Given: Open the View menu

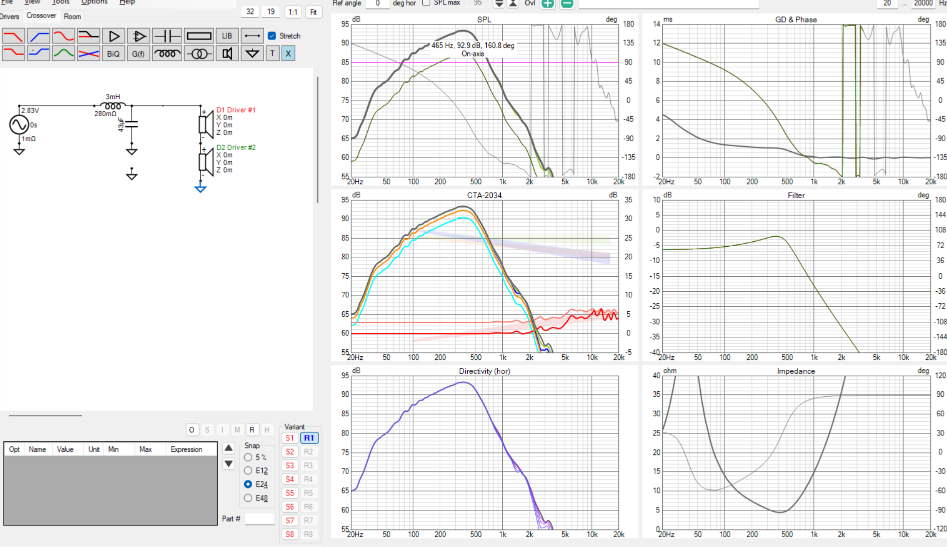Looking at the screenshot, I should (32, 2).
